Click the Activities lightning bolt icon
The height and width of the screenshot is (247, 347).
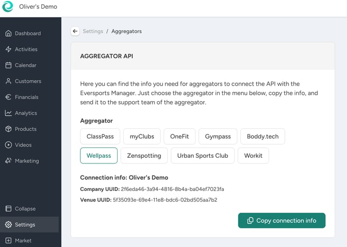8,49
